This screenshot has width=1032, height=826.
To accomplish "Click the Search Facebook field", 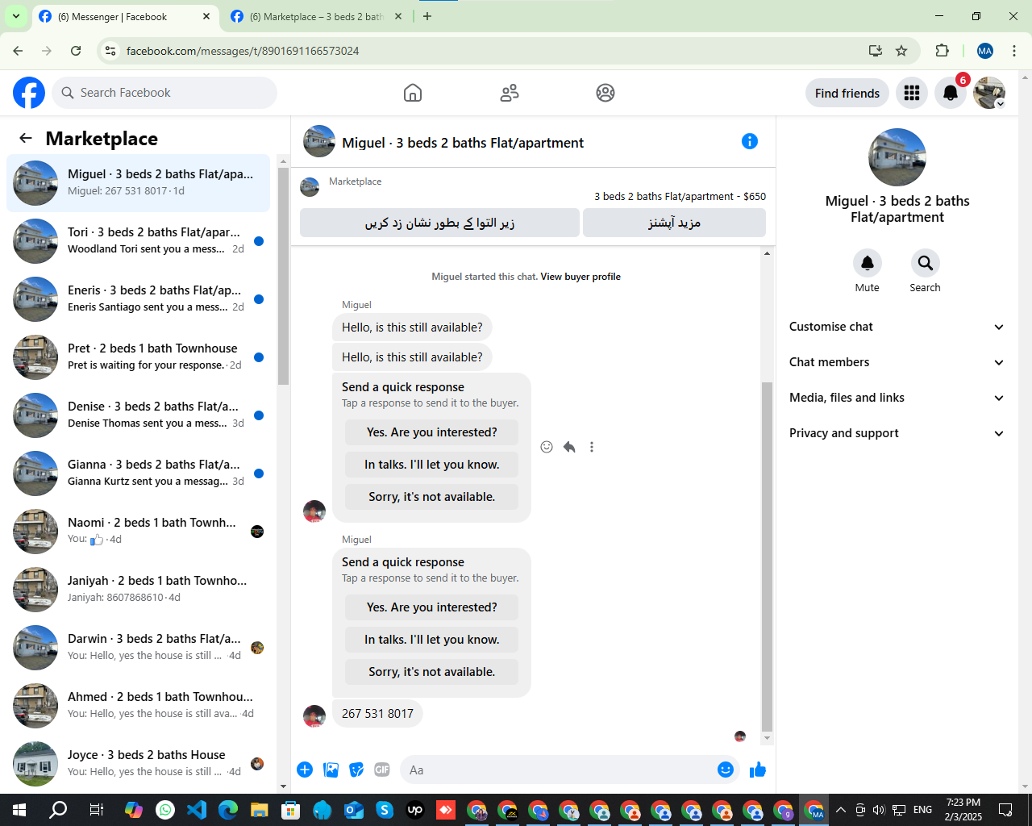I will pyautogui.click(x=164, y=93).
